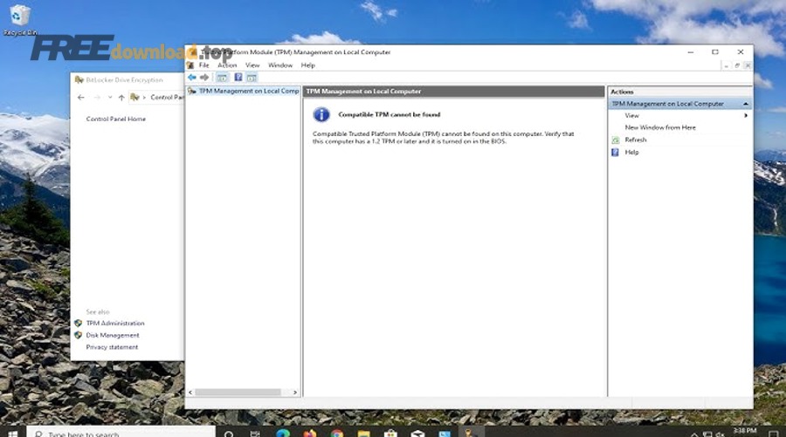Viewport: 786px width, 437px height.
Task: Open recent locations dropdown in BitLocker window
Action: coord(110,98)
